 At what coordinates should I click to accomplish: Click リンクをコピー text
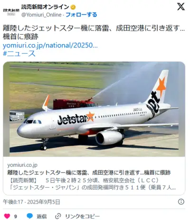click(x=83, y=216)
